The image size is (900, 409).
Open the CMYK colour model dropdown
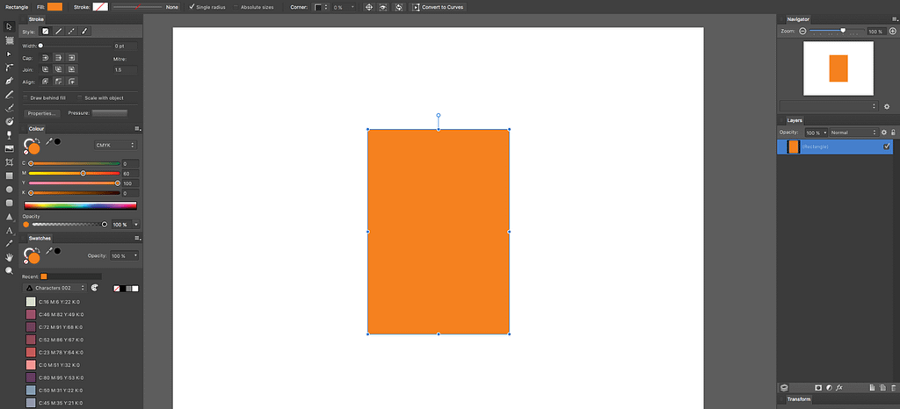coord(115,145)
